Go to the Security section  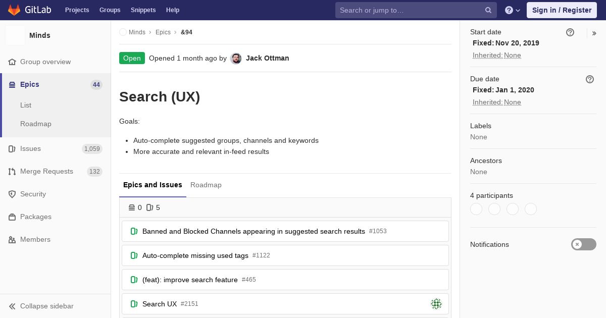pyautogui.click(x=33, y=194)
